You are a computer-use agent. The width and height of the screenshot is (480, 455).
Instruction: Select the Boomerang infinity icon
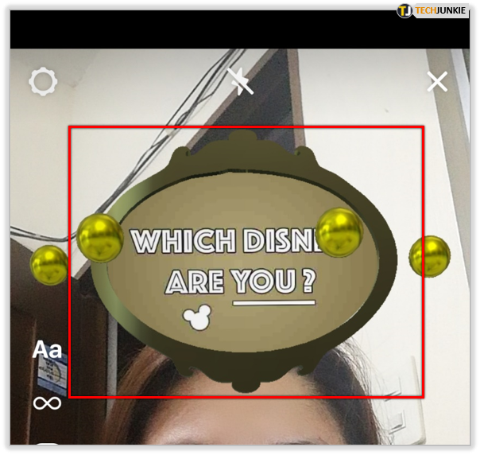coord(47,403)
